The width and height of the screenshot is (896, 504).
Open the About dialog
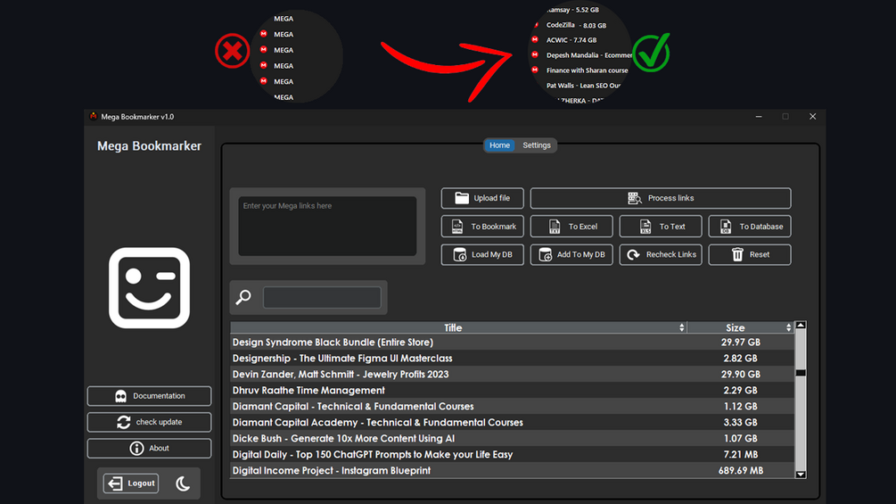click(x=149, y=449)
